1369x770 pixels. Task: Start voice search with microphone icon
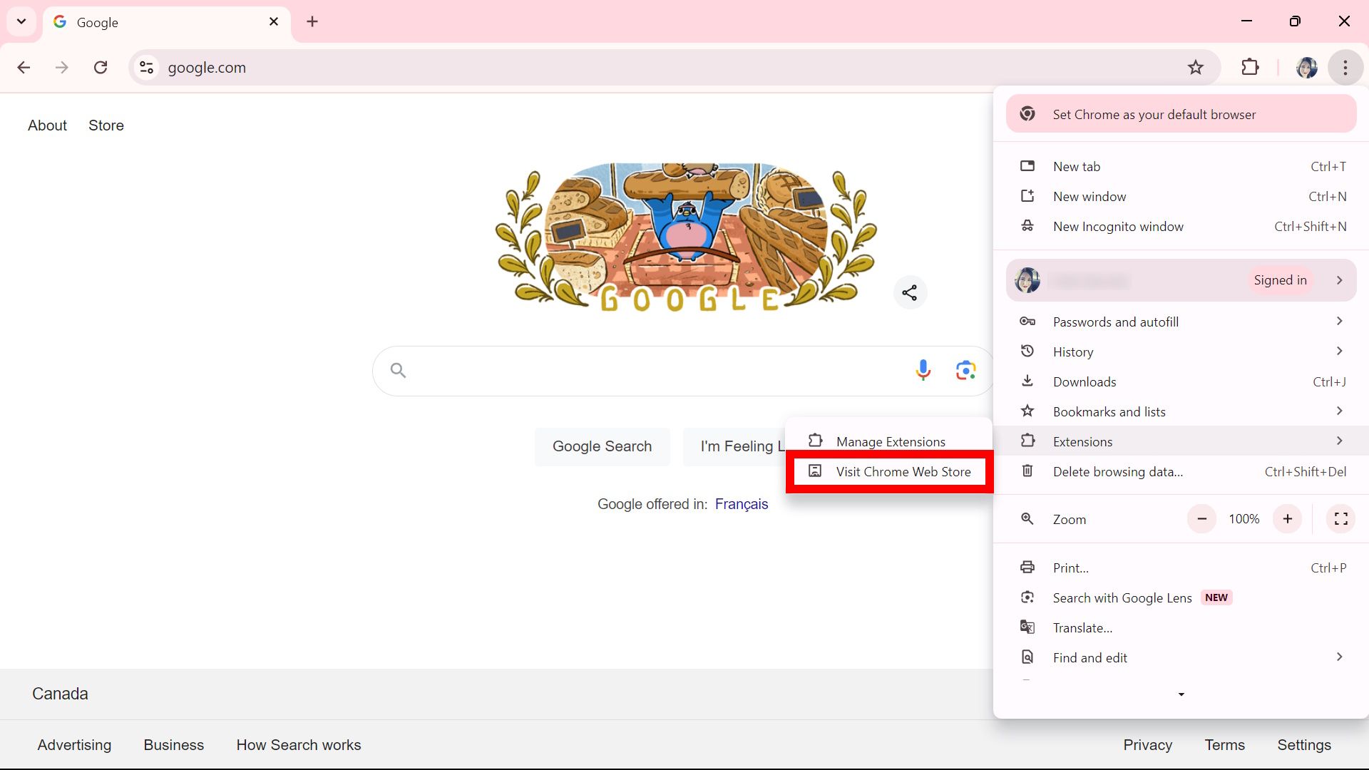(x=923, y=370)
